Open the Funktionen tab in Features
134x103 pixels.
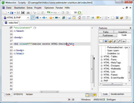coord(108,35)
